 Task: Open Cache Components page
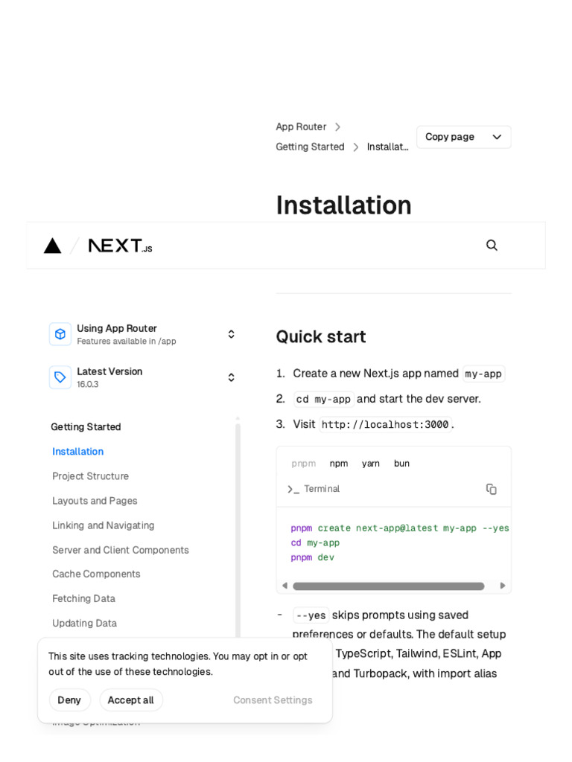[96, 574]
